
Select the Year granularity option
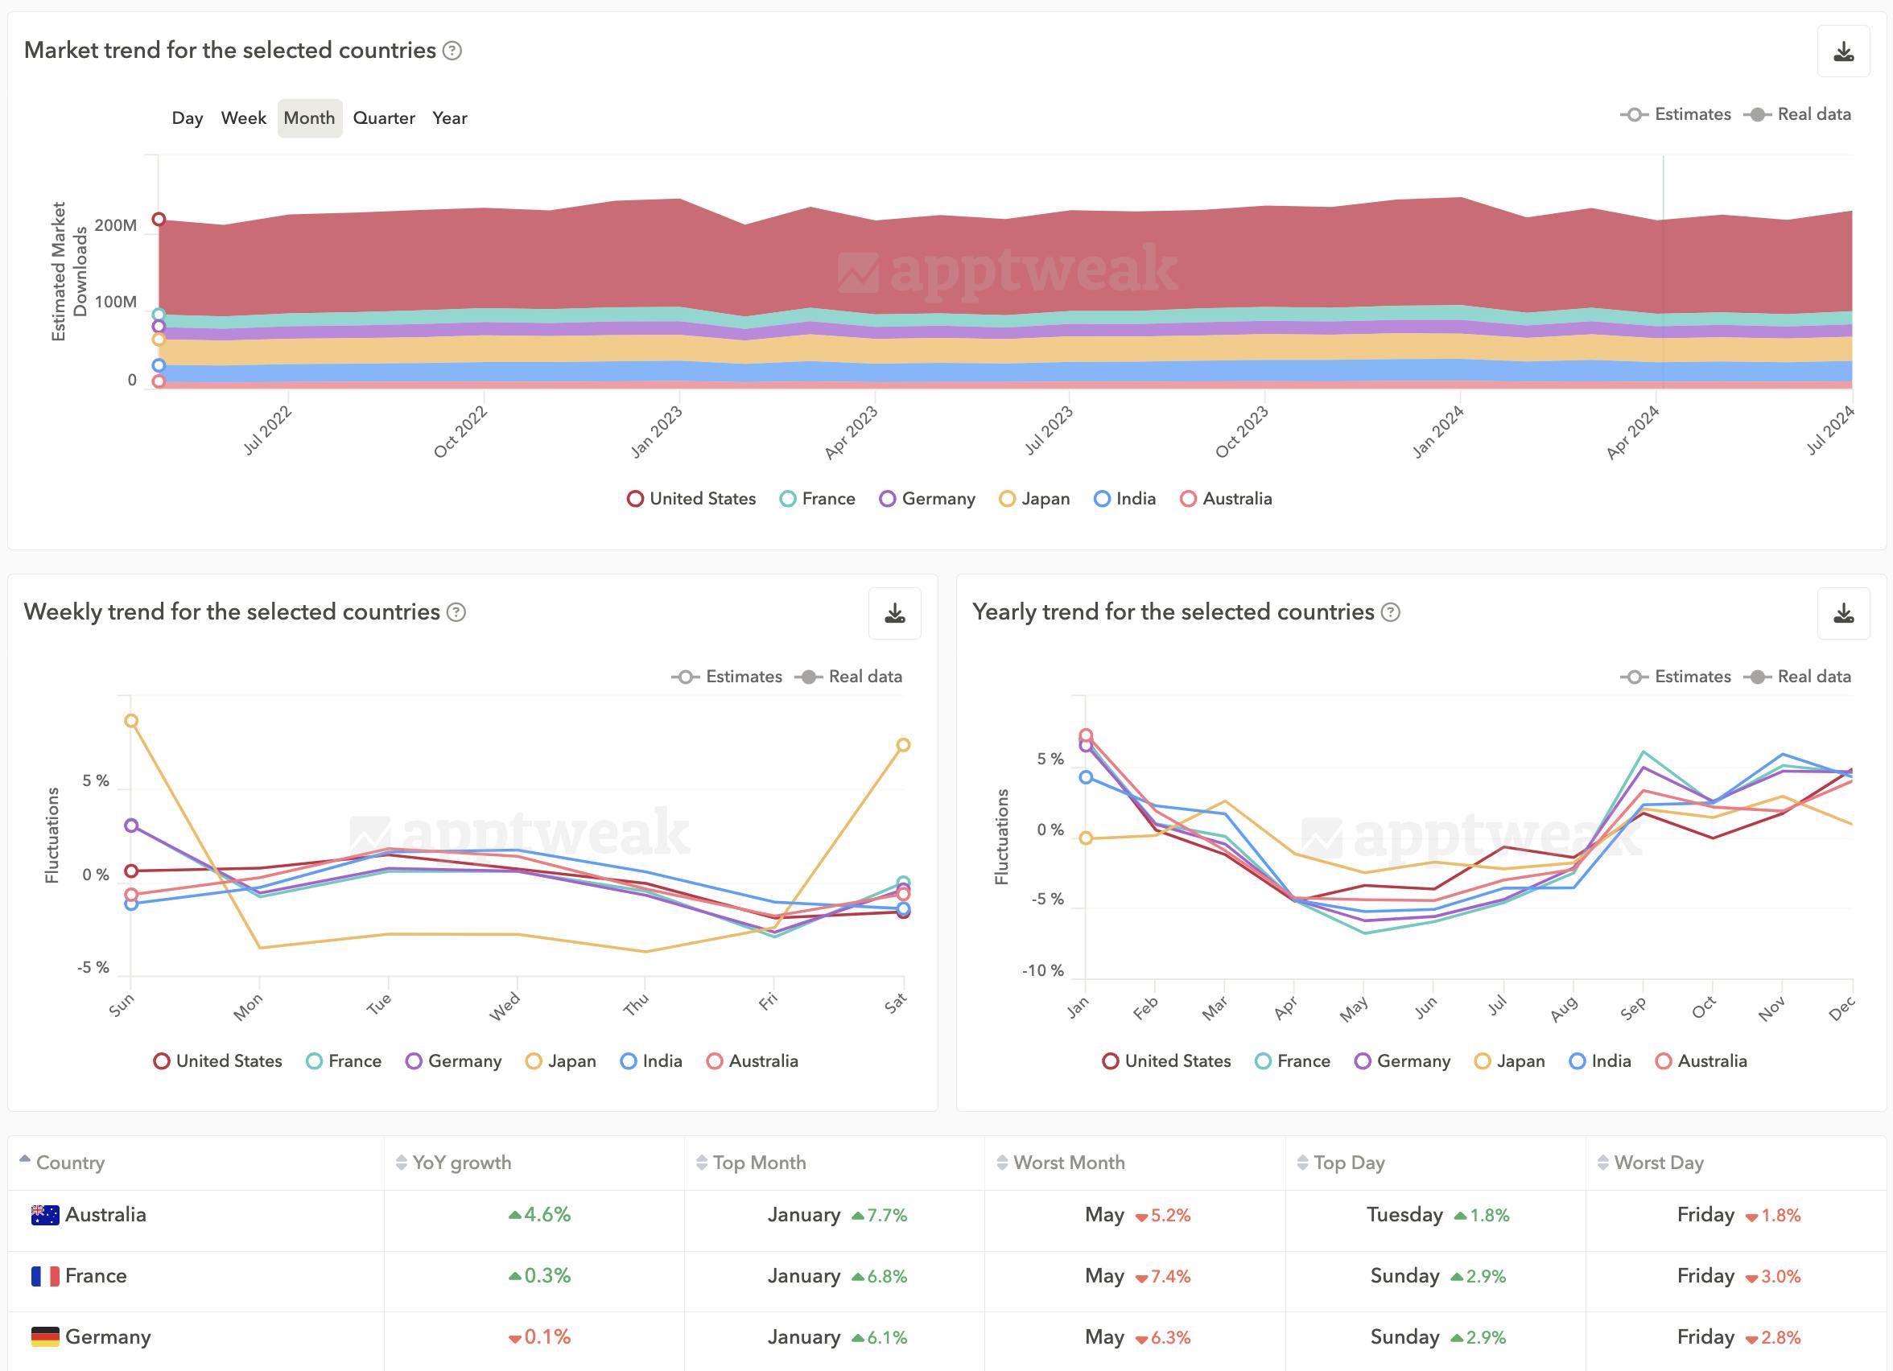(x=449, y=118)
